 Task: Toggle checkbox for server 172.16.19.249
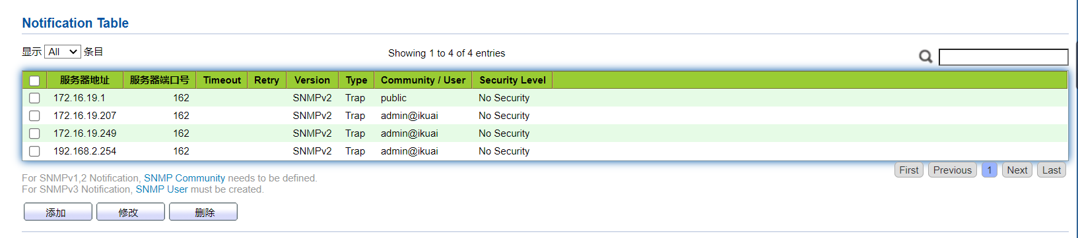[34, 133]
